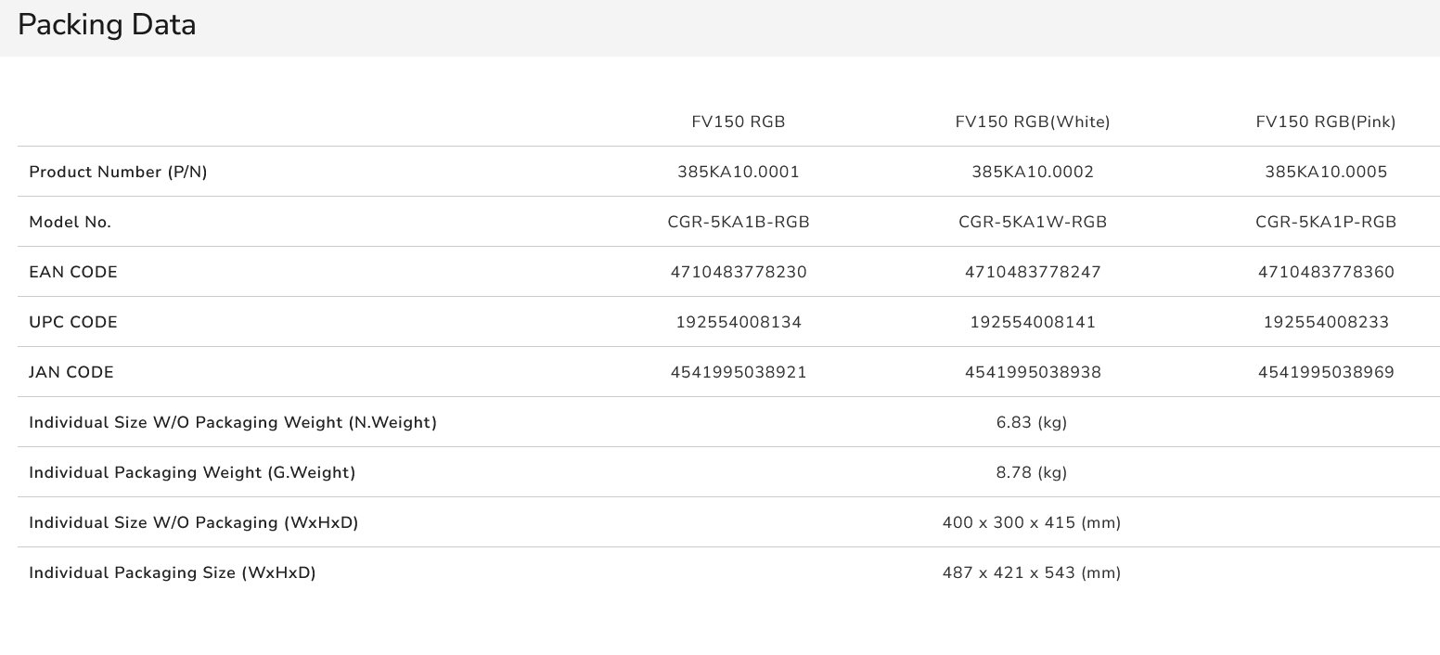Click the UPC CODE row label

73,322
